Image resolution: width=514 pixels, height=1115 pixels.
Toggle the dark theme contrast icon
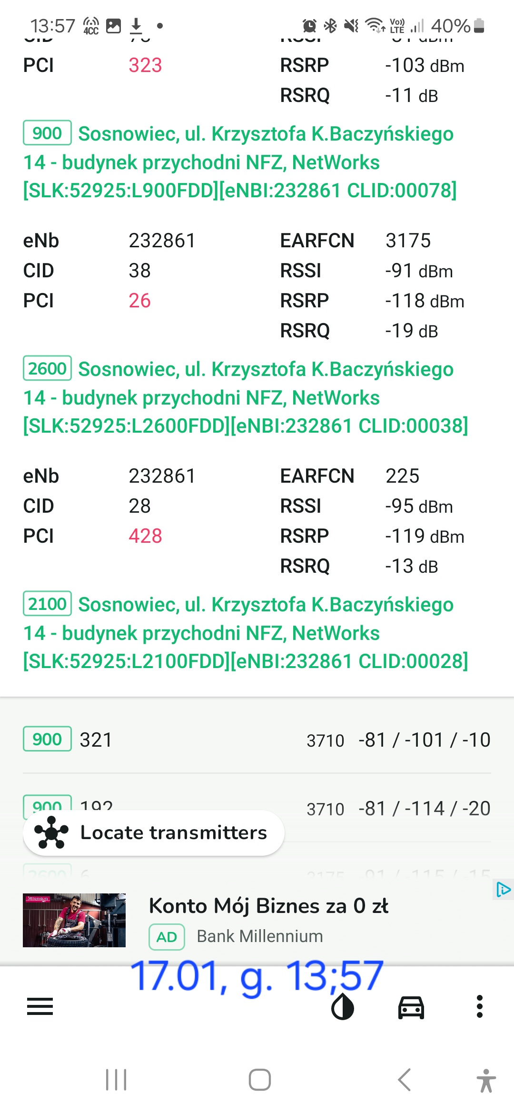pos(342,1006)
